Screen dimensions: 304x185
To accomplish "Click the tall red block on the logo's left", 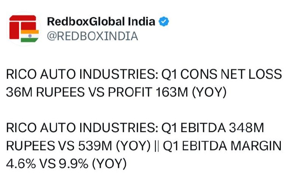I will pos(14,30).
